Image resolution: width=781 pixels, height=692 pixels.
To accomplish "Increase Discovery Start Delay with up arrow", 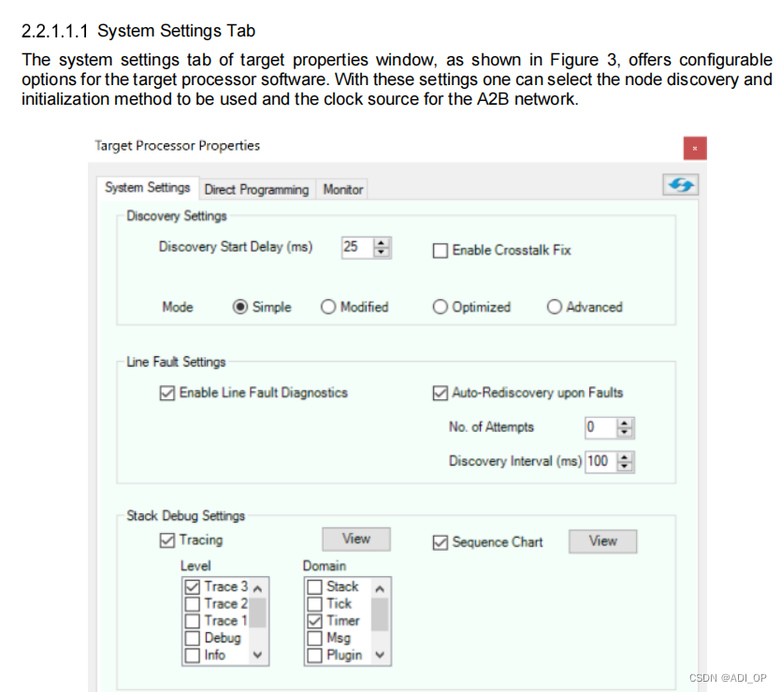I will (x=382, y=243).
